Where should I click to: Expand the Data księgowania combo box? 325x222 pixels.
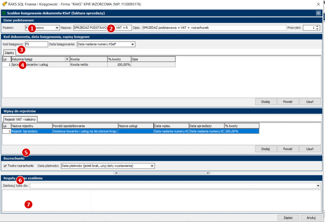133,44
